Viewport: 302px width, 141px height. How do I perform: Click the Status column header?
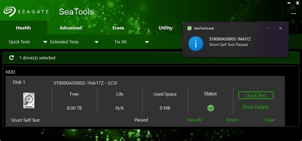(210, 94)
